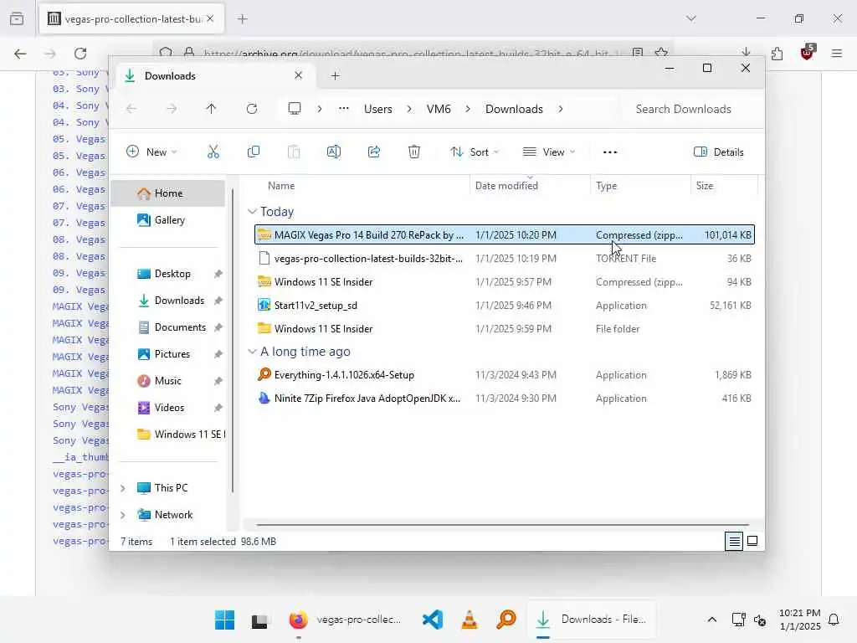Click the Paste icon in Explorer toolbar
This screenshot has height=643, width=857.
coord(294,152)
